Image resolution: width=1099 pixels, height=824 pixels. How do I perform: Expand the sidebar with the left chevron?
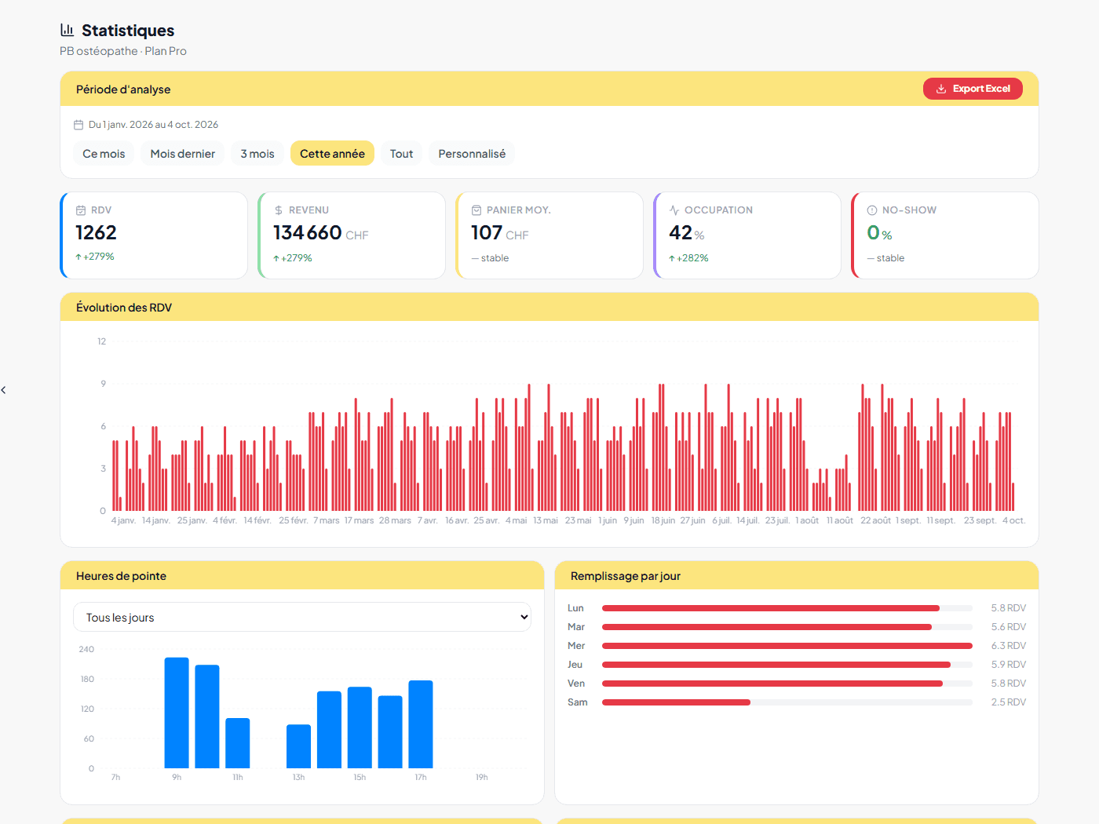click(x=4, y=390)
